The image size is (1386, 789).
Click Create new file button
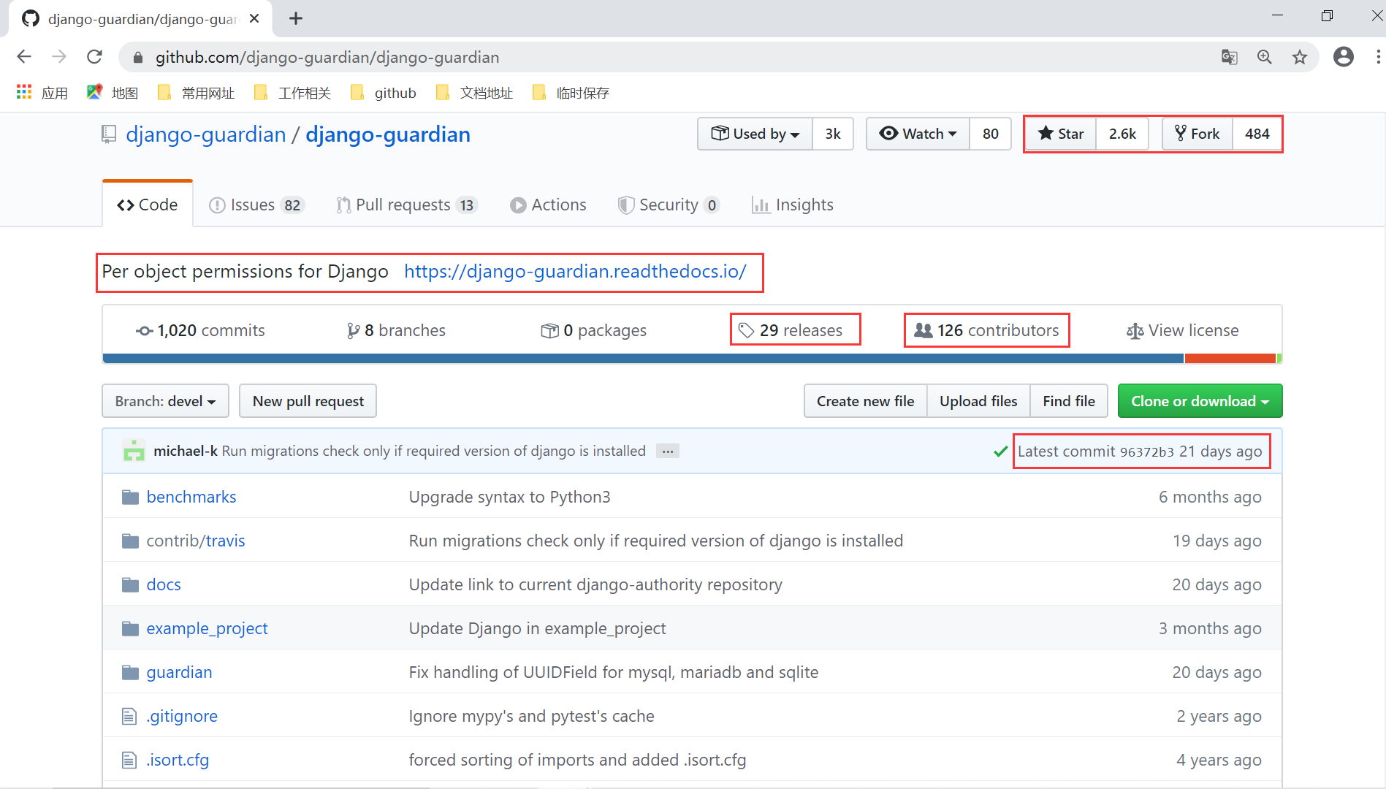point(865,401)
